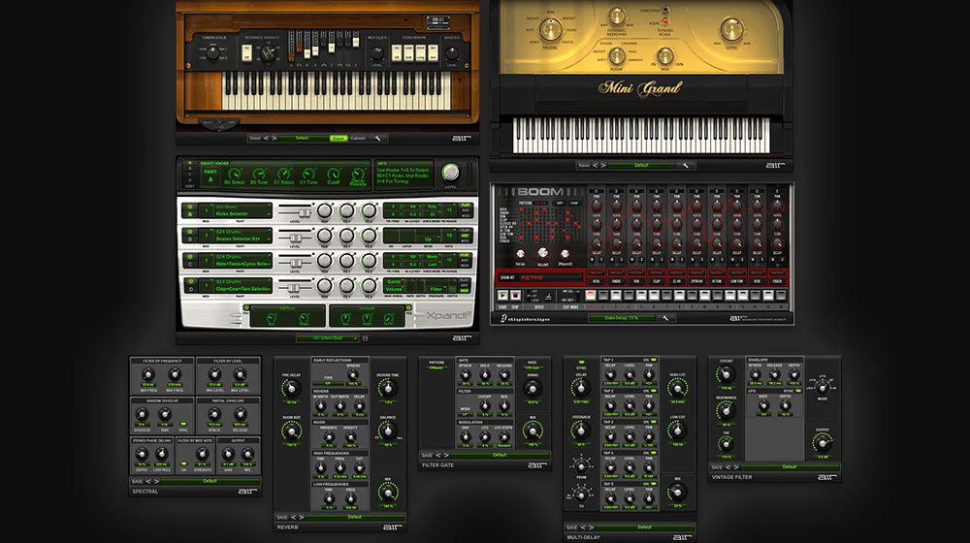970x543 pixels.
Task: Select Play tab on Xpand Part A
Action: tap(466, 206)
